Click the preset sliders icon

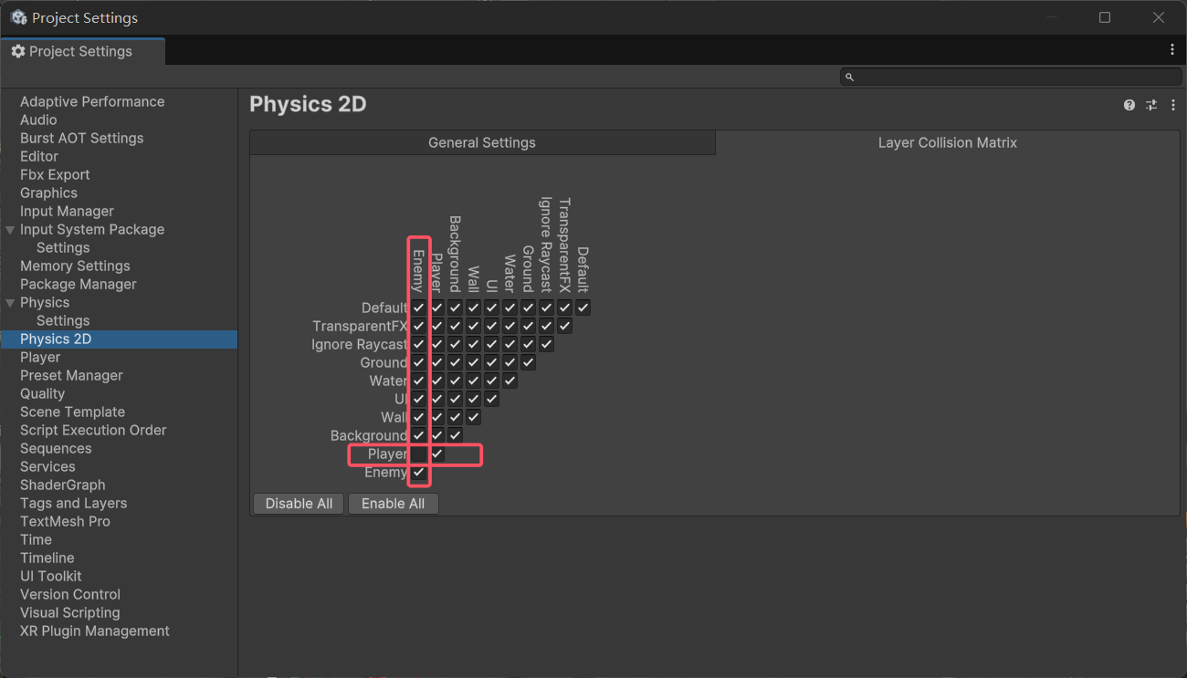[x=1151, y=106]
